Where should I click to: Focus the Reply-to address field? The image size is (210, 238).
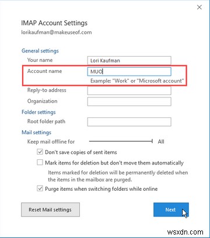pyautogui.click(x=129, y=90)
